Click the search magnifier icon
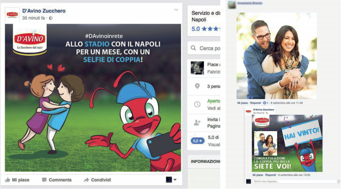 click(x=193, y=48)
